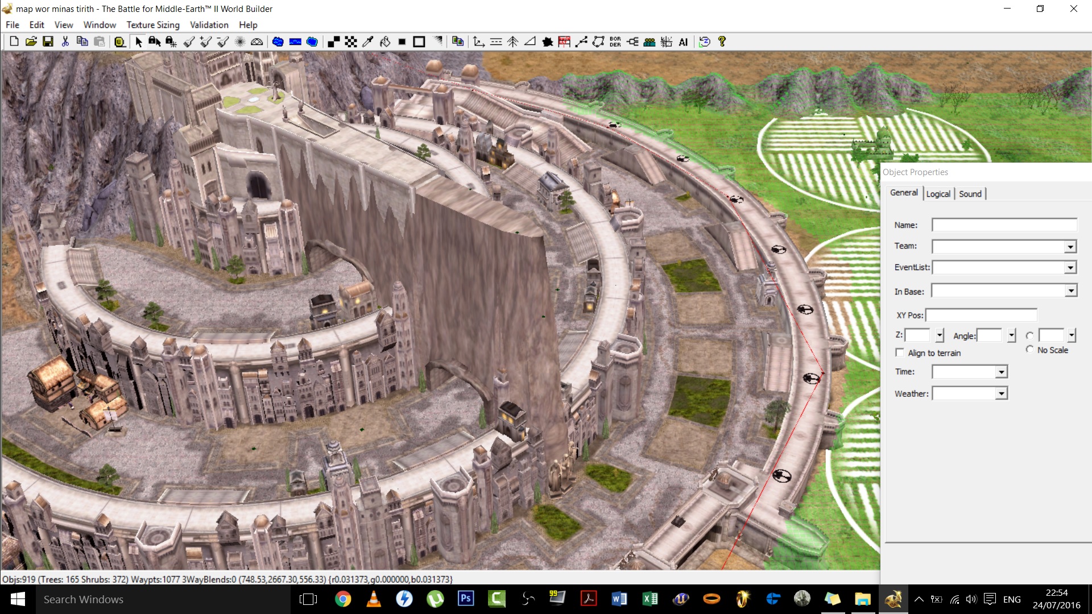Copy selection using the toolbar copy icon
This screenshot has height=614, width=1092.
[82, 42]
